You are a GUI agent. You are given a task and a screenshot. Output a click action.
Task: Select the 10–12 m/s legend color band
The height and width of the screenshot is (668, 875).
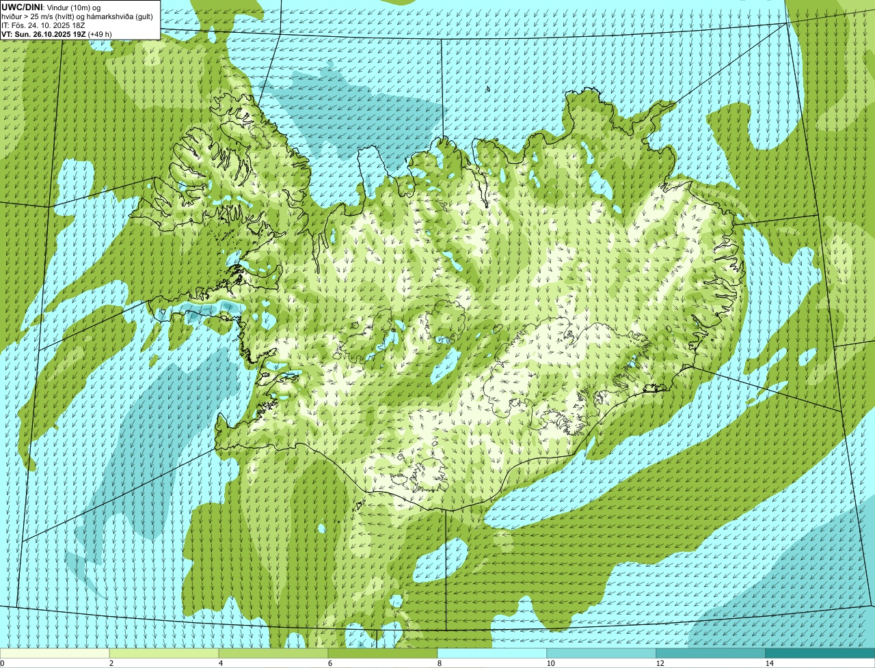tap(602, 653)
